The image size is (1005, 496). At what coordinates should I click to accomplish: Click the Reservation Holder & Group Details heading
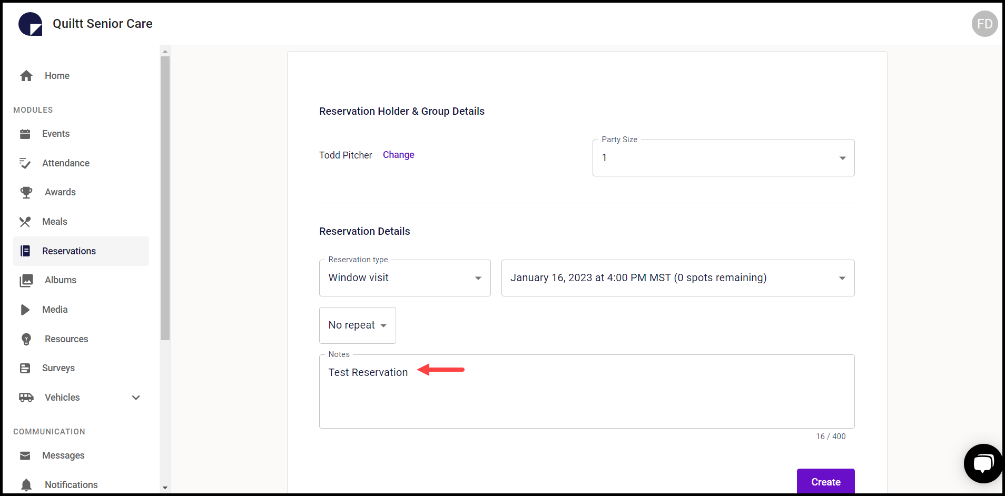(x=402, y=111)
